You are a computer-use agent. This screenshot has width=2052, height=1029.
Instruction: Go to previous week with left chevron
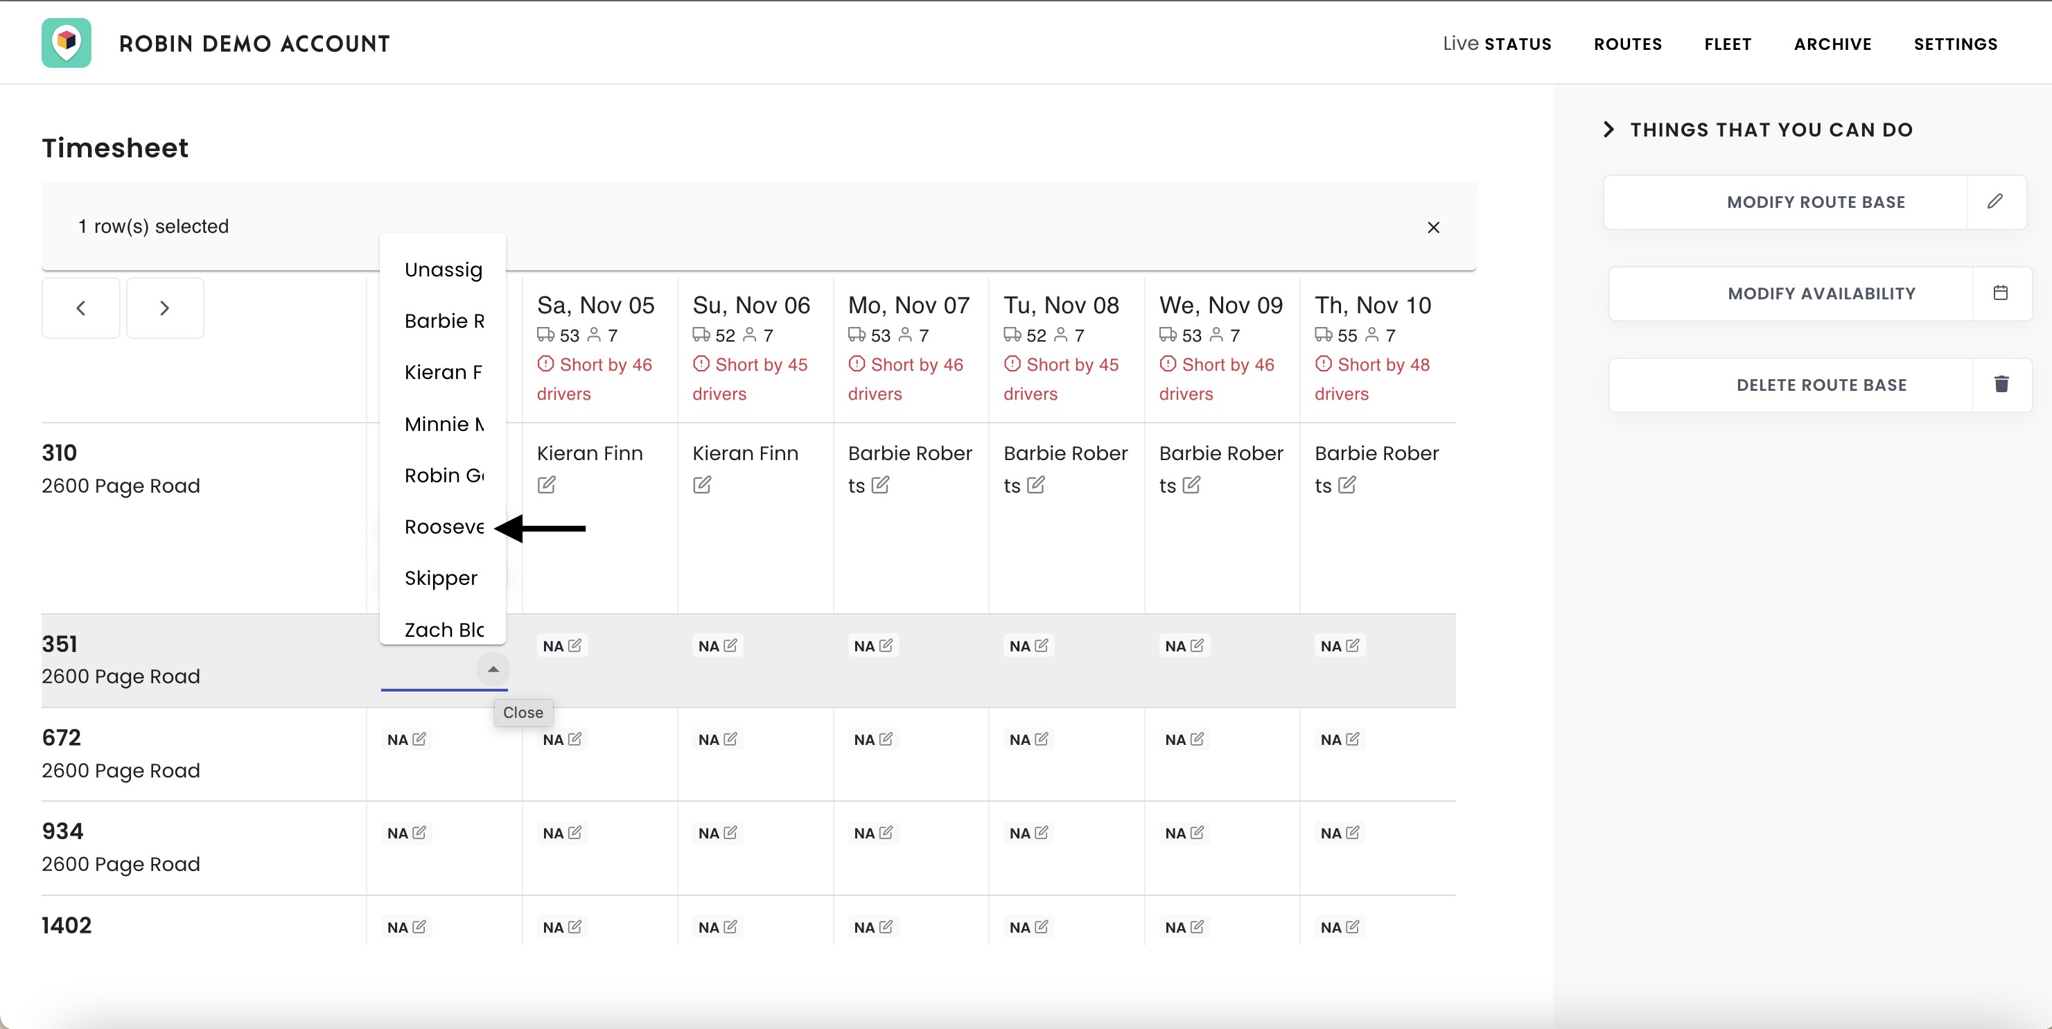(x=80, y=308)
